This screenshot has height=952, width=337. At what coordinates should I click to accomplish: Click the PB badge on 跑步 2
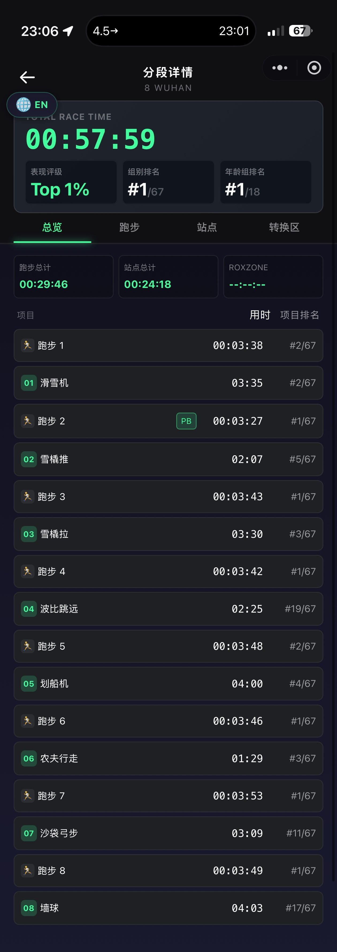(186, 421)
